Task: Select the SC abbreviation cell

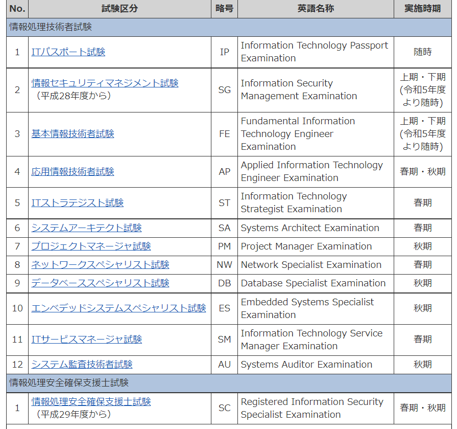Action: [x=224, y=408]
